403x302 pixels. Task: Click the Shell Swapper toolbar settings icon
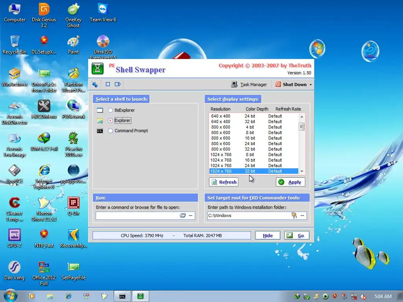coord(95,84)
